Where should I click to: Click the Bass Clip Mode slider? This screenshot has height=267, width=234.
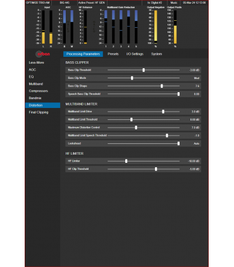[144, 78]
